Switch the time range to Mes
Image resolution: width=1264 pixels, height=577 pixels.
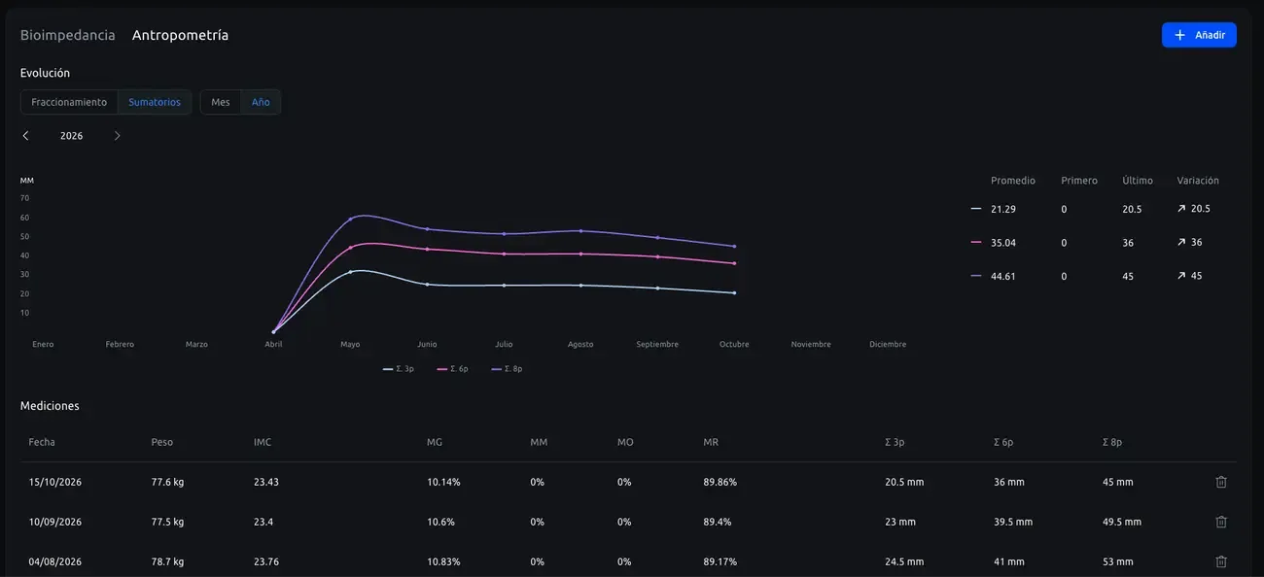pos(221,102)
